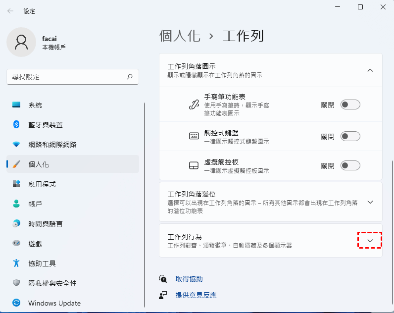Enable the 觸控式鍵盤 toggle
The height and width of the screenshot is (313, 394).
point(350,137)
